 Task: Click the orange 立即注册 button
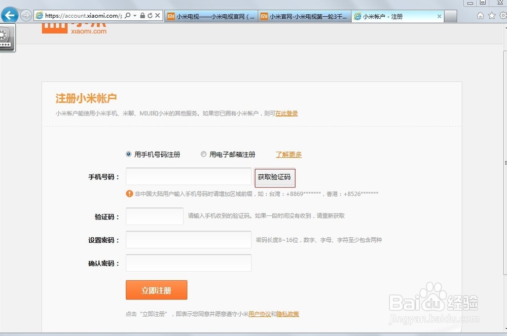(x=157, y=290)
